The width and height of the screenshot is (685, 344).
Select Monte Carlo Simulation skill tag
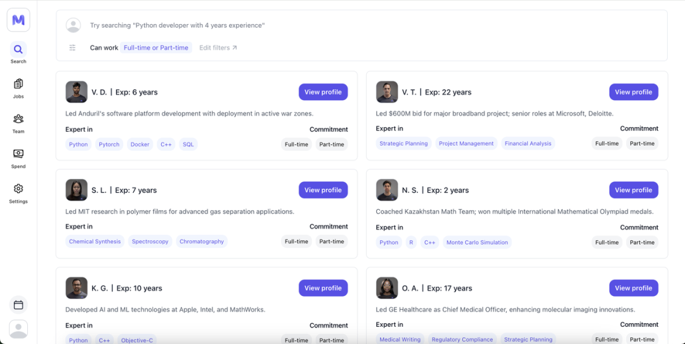pos(477,242)
